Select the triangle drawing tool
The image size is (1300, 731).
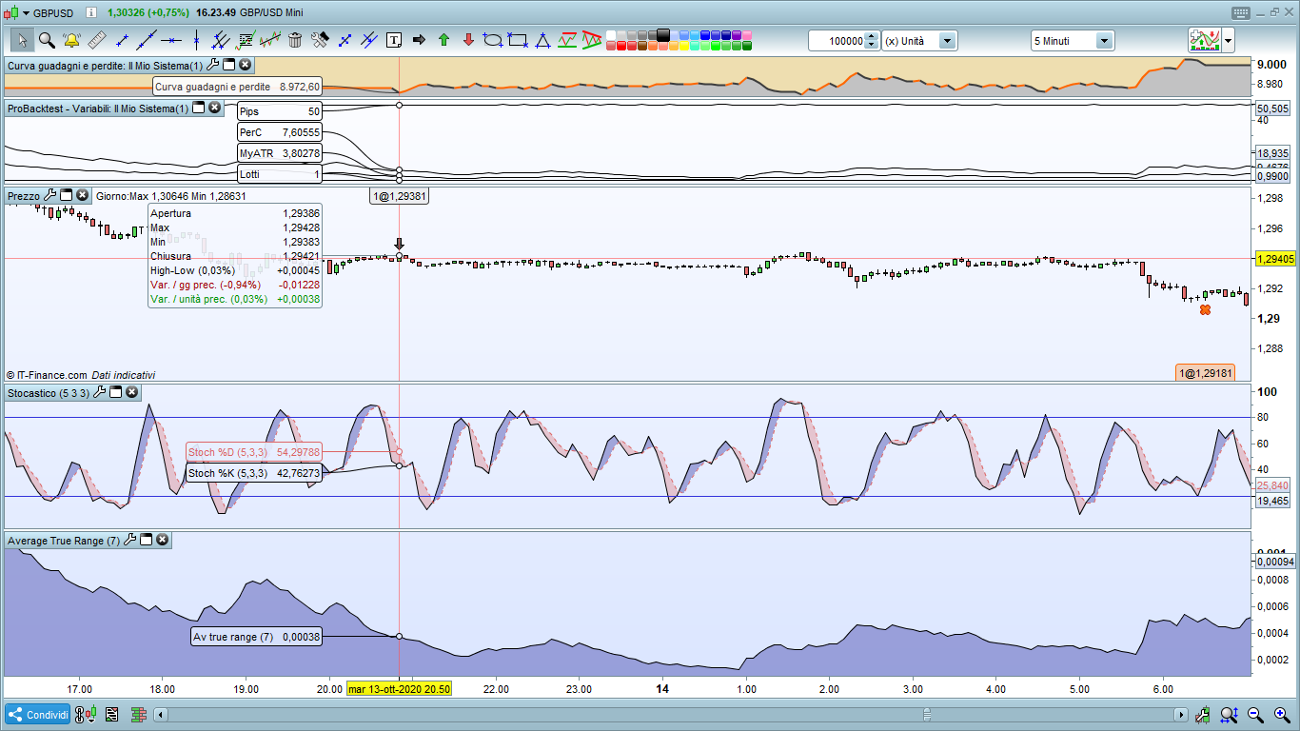pyautogui.click(x=542, y=40)
